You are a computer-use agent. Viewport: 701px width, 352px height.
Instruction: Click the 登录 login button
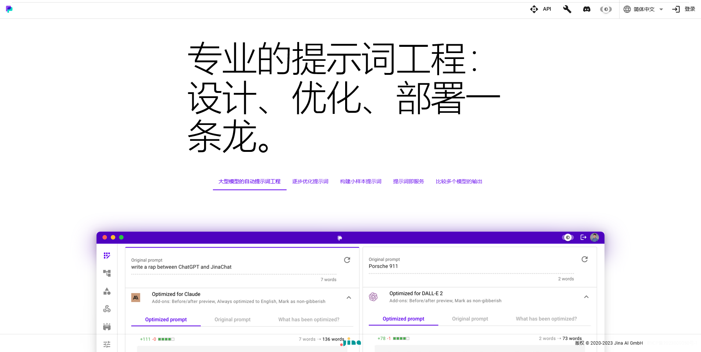684,9
